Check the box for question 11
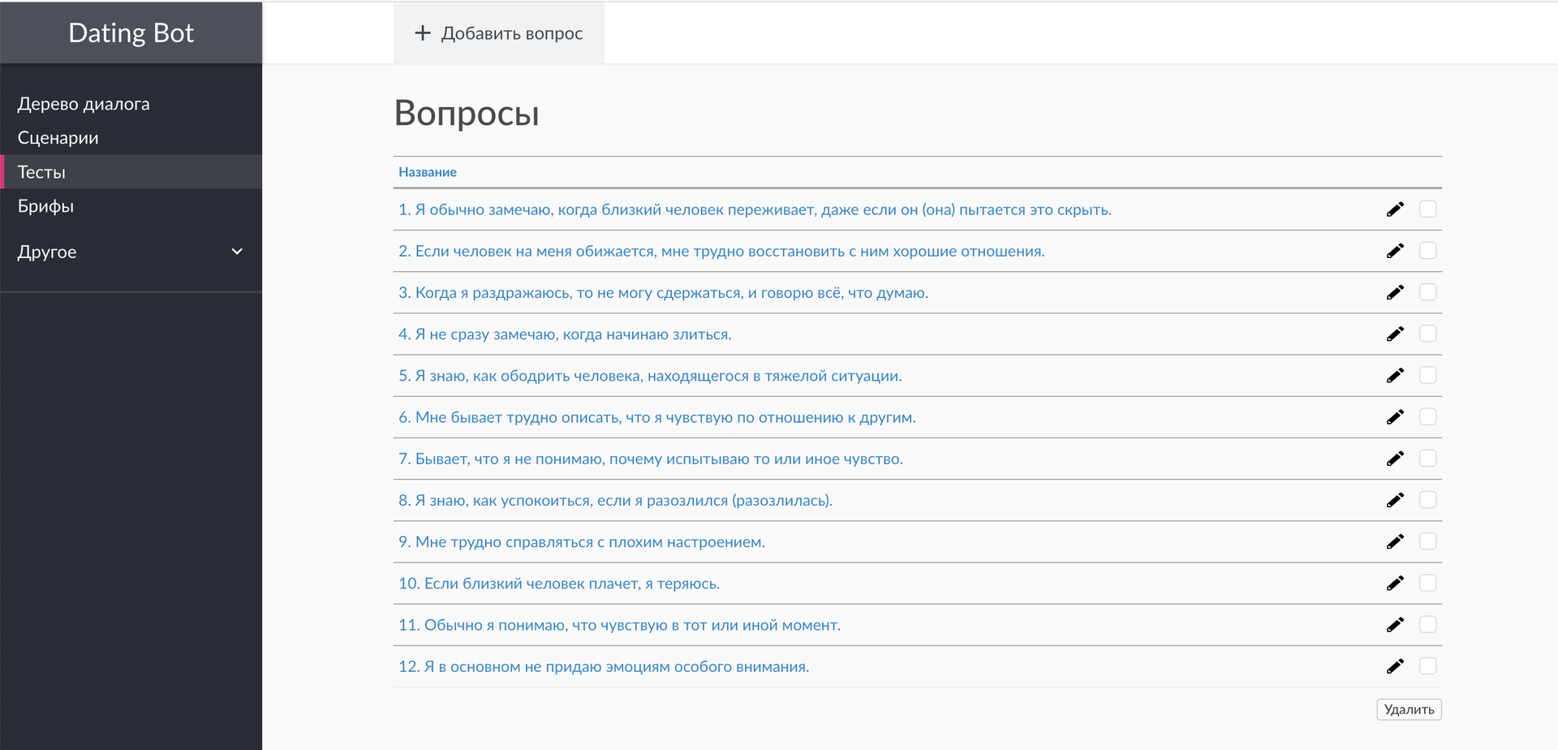Image resolution: width=1558 pixels, height=750 pixels. click(1428, 624)
